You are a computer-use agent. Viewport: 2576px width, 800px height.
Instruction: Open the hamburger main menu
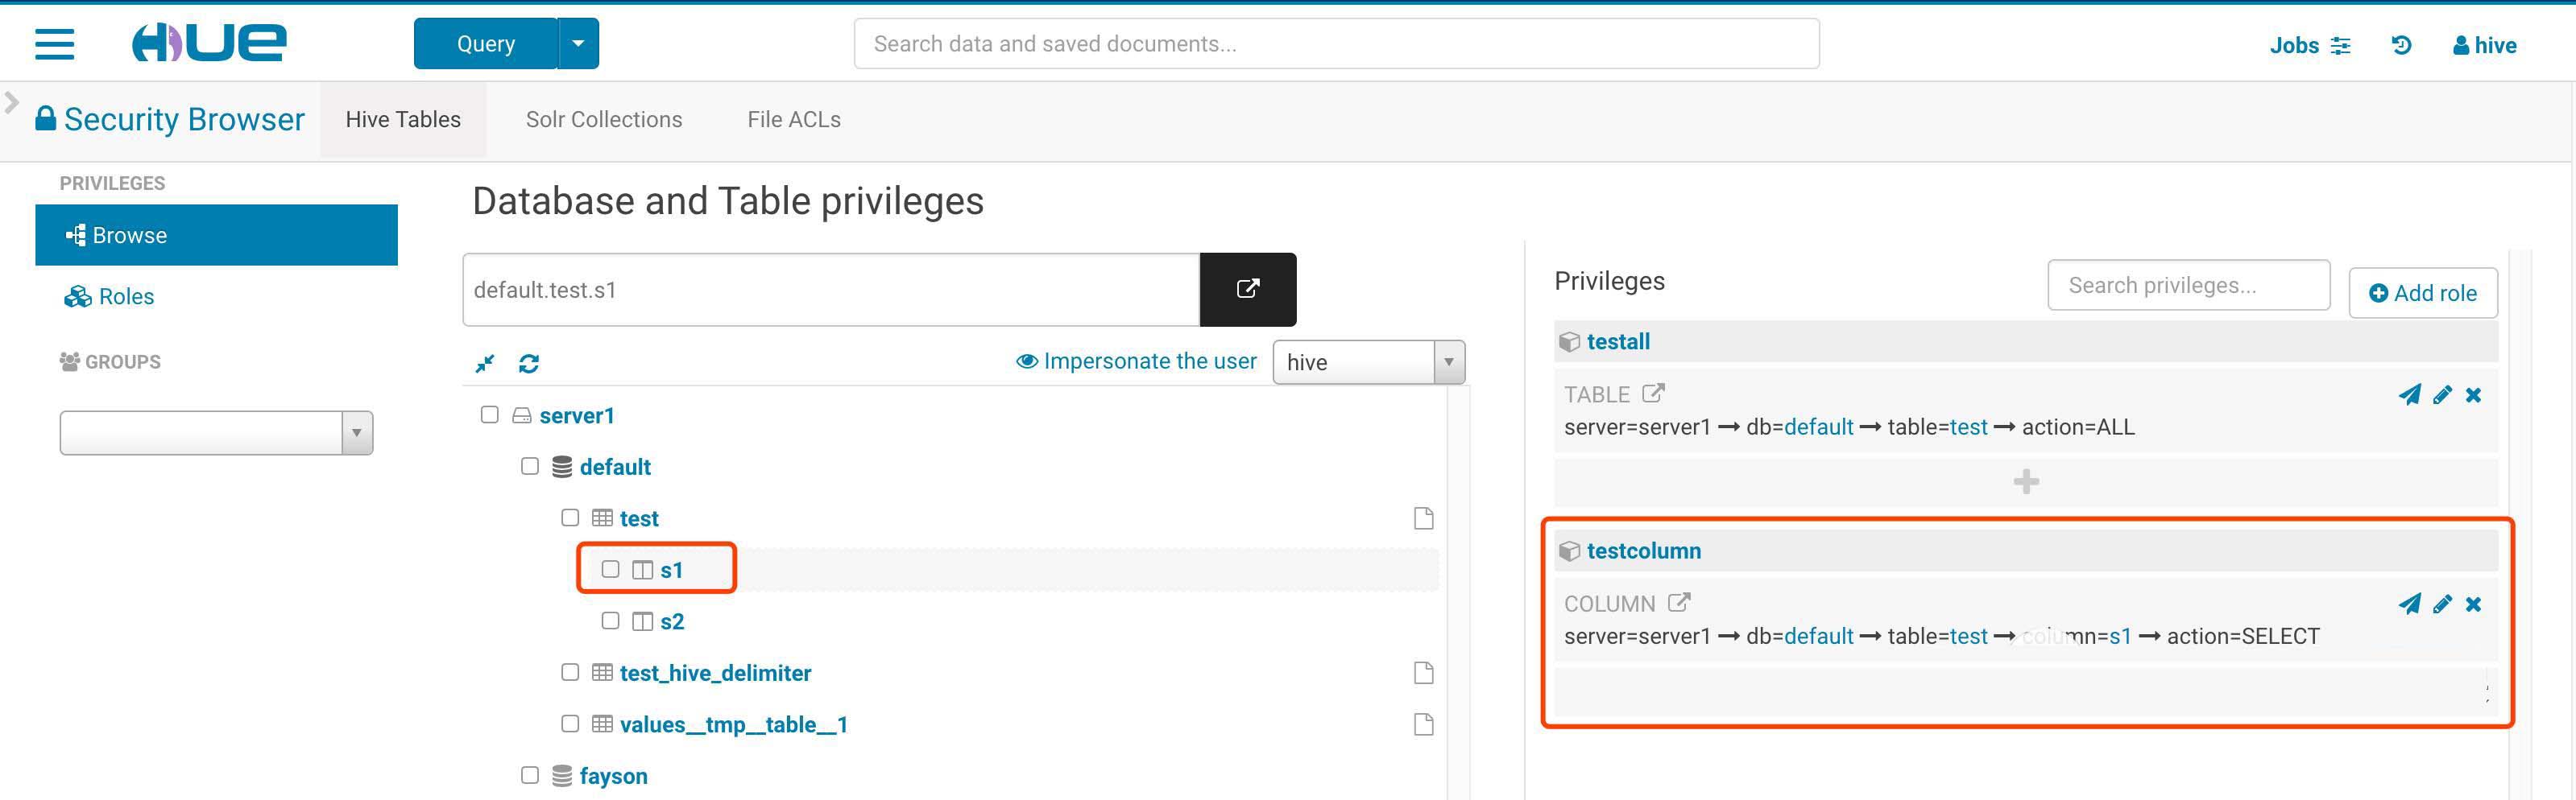54,44
